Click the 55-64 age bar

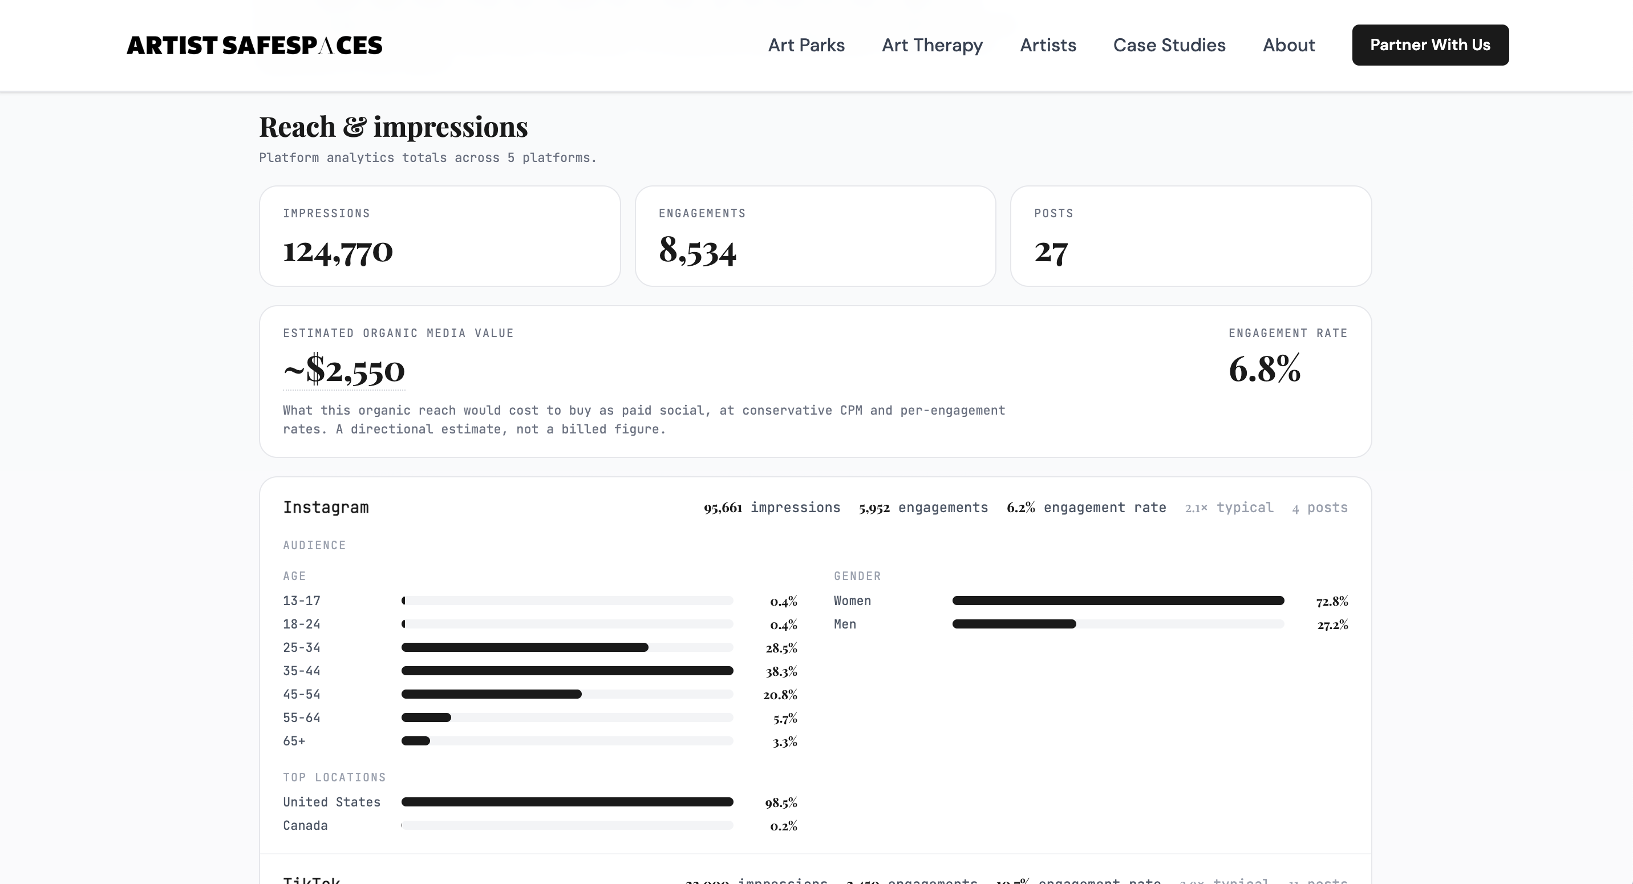click(x=568, y=718)
